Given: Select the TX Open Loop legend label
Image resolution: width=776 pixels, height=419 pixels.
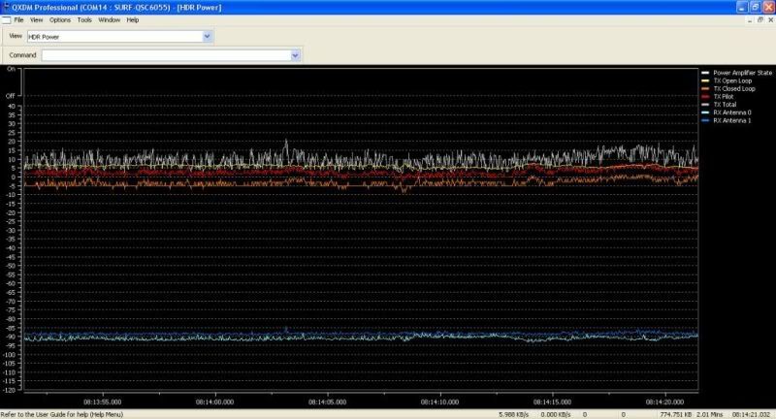Looking at the screenshot, I should point(732,81).
